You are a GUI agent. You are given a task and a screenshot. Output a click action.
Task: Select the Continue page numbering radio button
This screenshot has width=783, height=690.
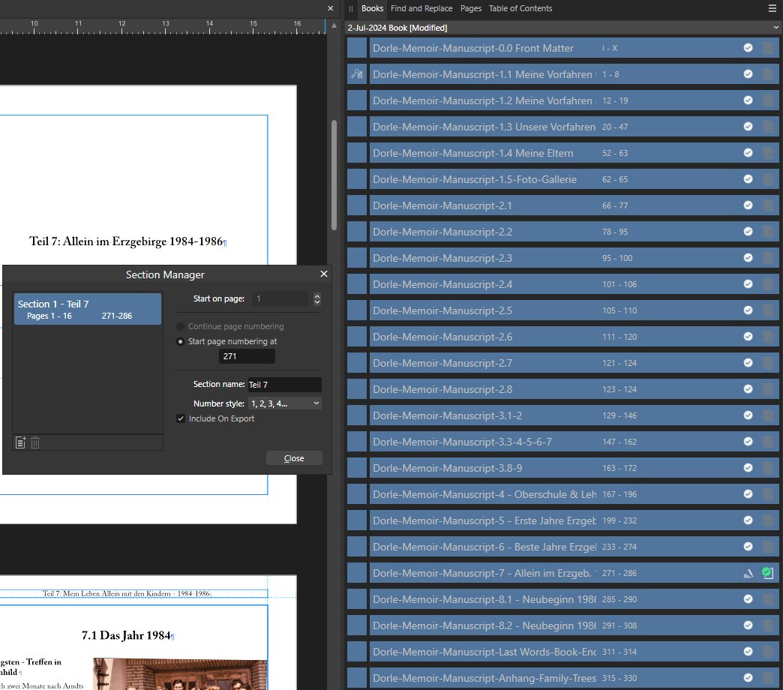[180, 326]
